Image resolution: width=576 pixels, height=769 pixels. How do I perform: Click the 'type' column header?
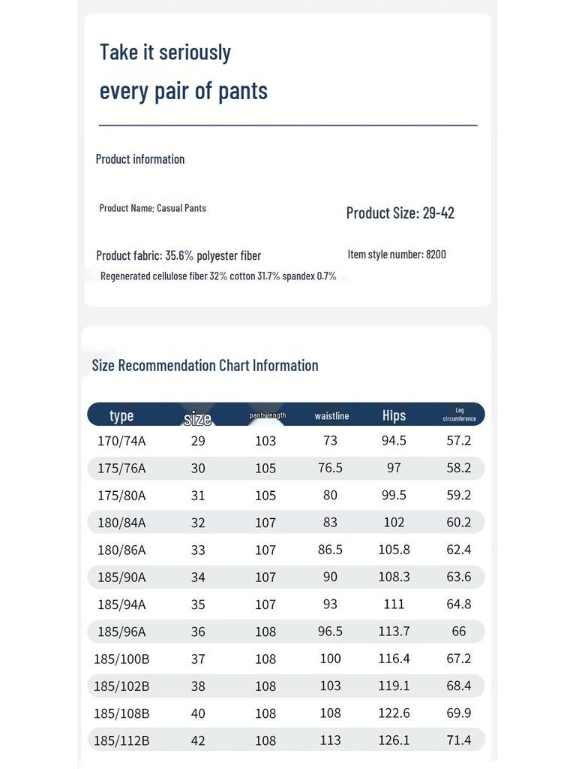coord(121,416)
